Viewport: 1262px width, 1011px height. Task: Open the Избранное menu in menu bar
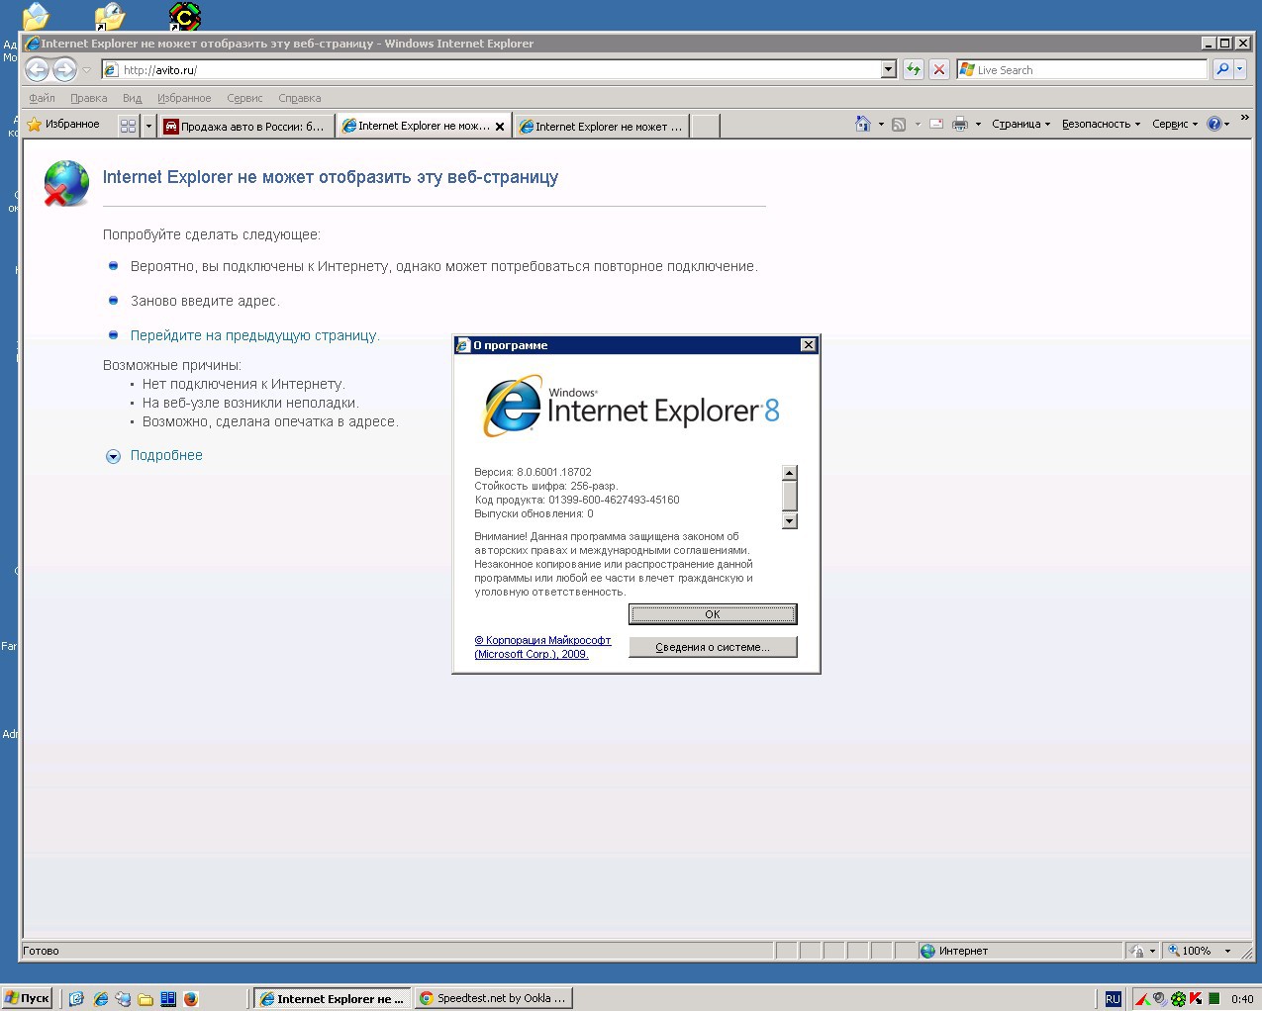coord(184,98)
